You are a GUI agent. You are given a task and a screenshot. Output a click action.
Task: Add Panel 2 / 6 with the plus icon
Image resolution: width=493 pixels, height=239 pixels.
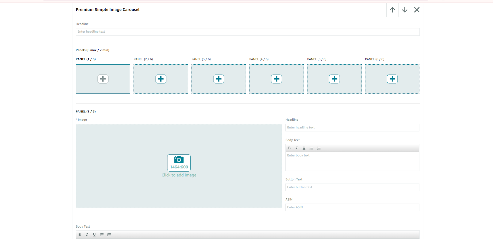pyautogui.click(x=161, y=79)
